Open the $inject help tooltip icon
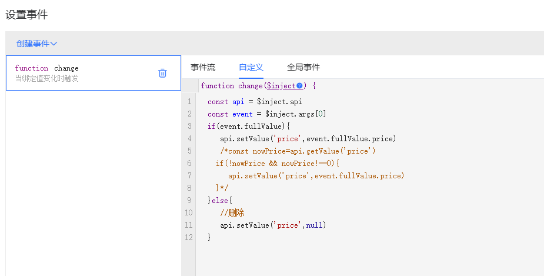544x276 pixels. [299, 86]
